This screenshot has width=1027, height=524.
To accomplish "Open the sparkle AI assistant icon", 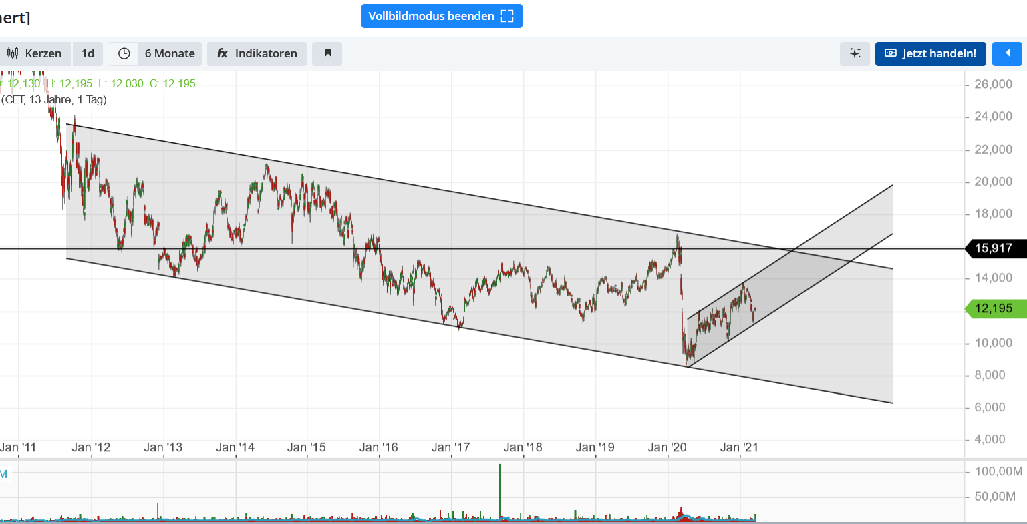I will (x=855, y=53).
